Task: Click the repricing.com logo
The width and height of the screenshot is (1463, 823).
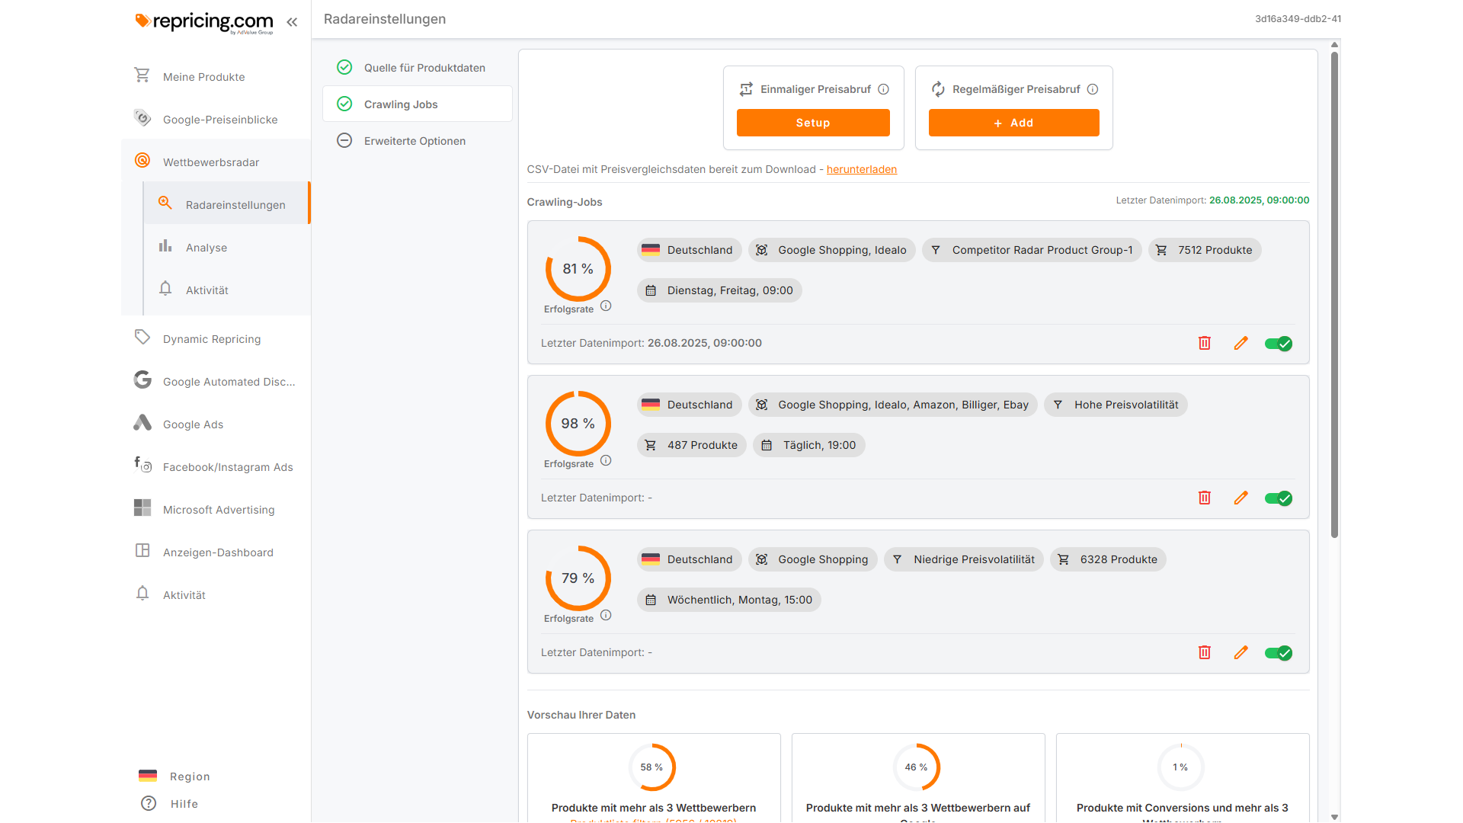Action: pos(204,22)
